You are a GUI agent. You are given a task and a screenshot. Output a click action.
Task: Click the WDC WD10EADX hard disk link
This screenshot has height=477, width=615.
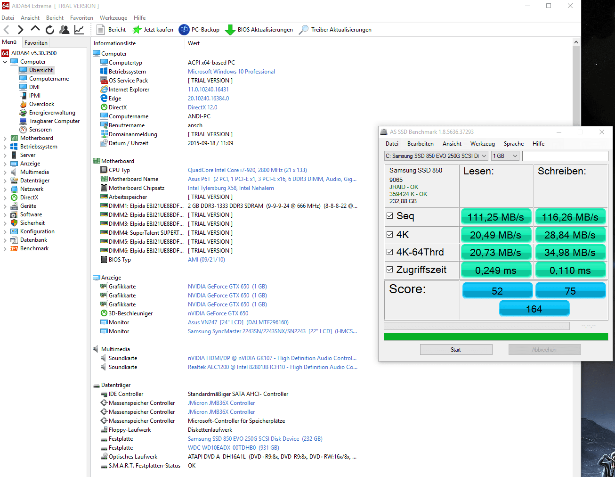[234, 448]
